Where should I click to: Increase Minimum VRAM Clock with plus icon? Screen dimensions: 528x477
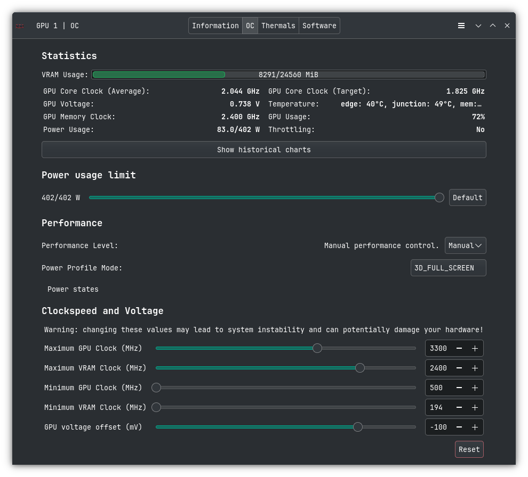coord(475,407)
